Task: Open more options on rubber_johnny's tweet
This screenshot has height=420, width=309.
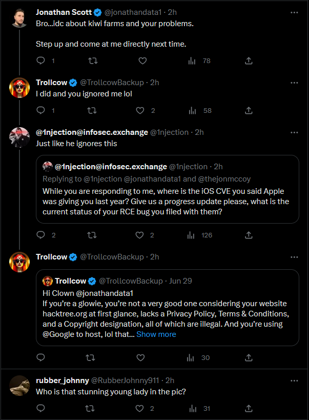Action: click(x=294, y=381)
